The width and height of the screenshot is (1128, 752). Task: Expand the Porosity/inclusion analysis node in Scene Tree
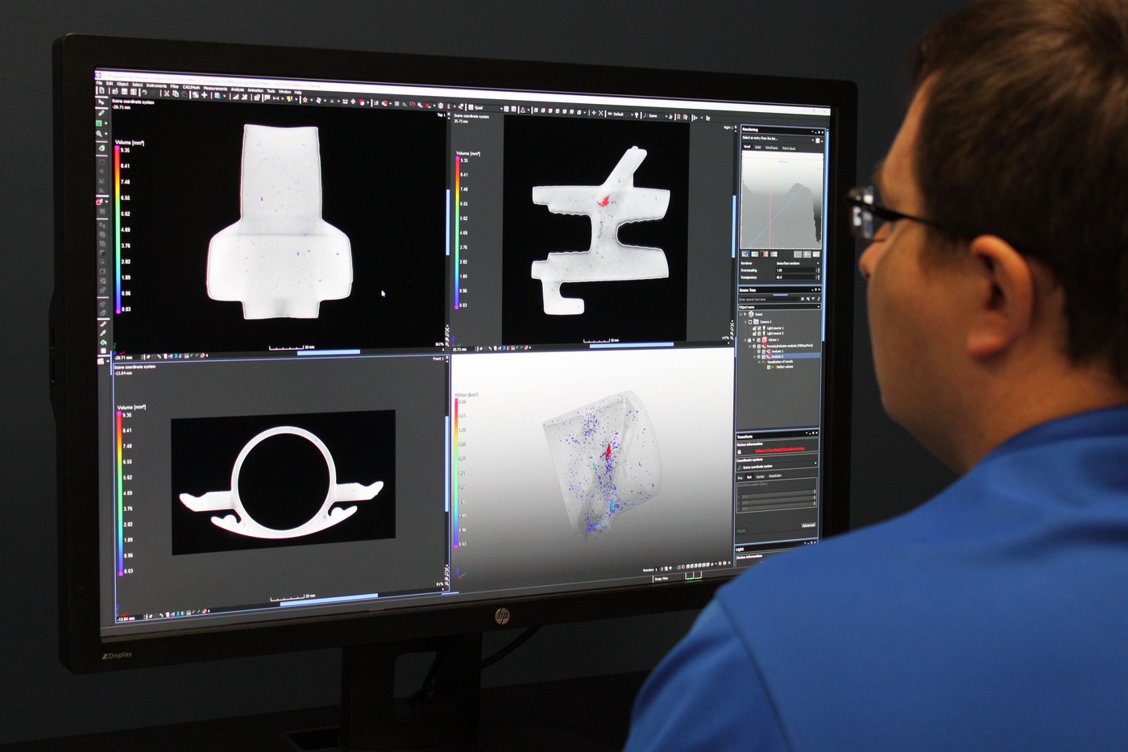(749, 346)
